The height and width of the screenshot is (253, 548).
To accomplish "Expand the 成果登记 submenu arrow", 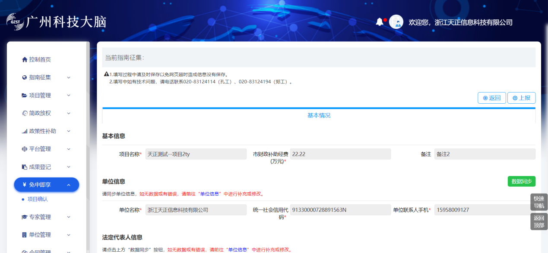I will coord(69,167).
